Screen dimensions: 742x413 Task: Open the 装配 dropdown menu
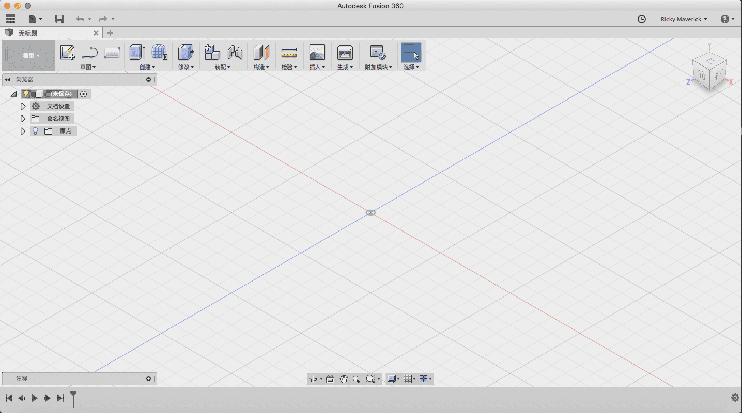click(223, 67)
